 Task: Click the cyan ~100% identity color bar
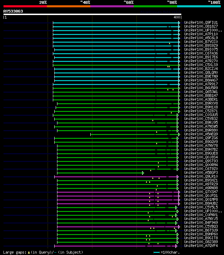click(199, 6)
